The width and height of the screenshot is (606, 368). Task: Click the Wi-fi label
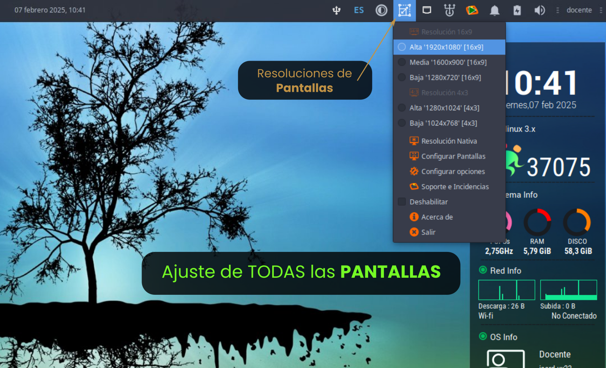tap(486, 316)
